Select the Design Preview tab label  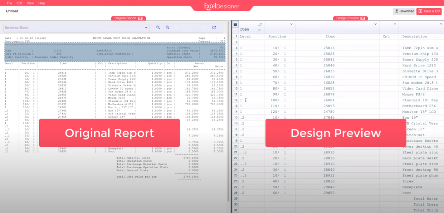[x=347, y=18]
